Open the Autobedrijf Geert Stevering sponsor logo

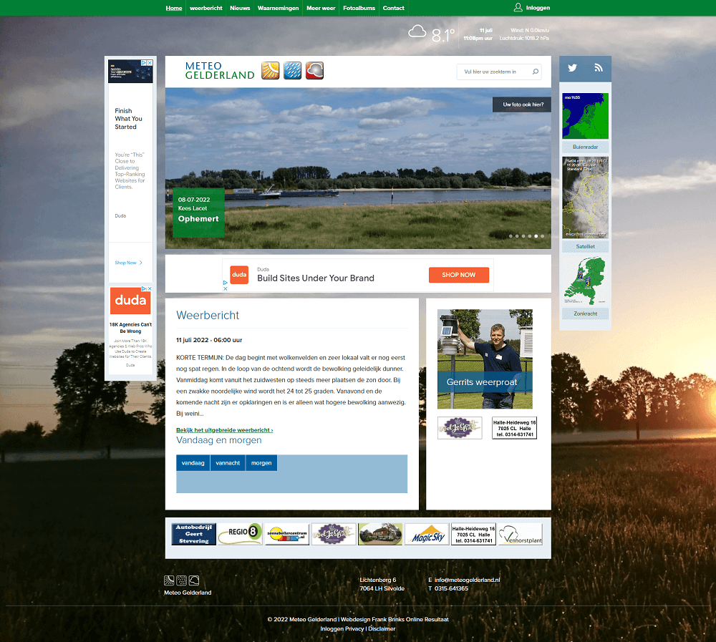pyautogui.click(x=194, y=534)
